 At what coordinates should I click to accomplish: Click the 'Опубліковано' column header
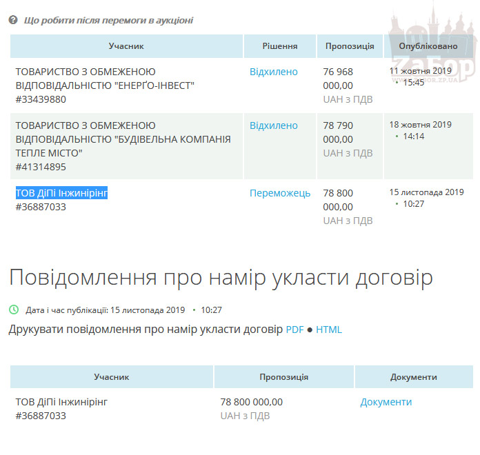pos(428,46)
